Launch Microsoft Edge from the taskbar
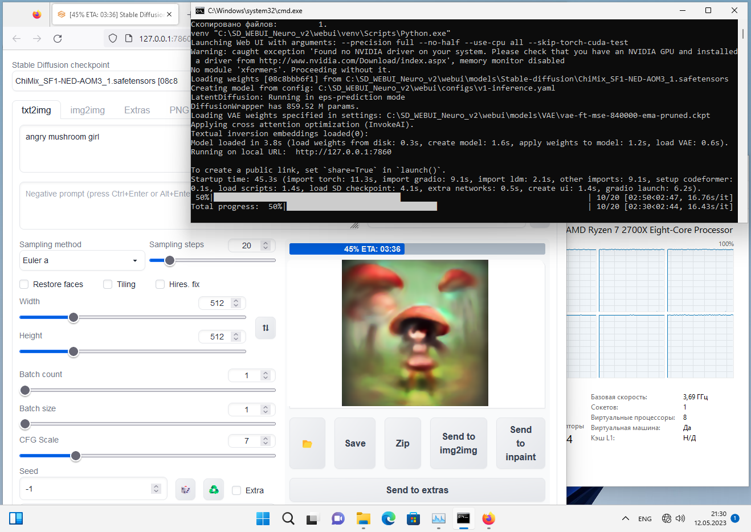The height and width of the screenshot is (532, 751). 389,518
